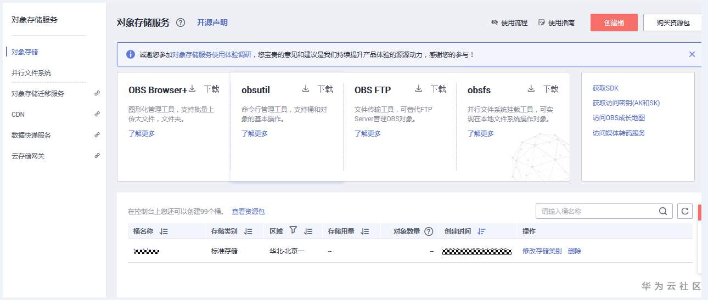Click the 创建桶 button
The width and height of the screenshot is (708, 300).
(x=614, y=22)
